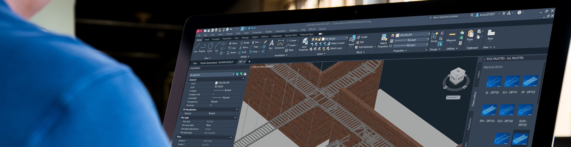The height and width of the screenshot is (147, 571).
Task: Open the DPCAD menu
Action: pos(312,29)
